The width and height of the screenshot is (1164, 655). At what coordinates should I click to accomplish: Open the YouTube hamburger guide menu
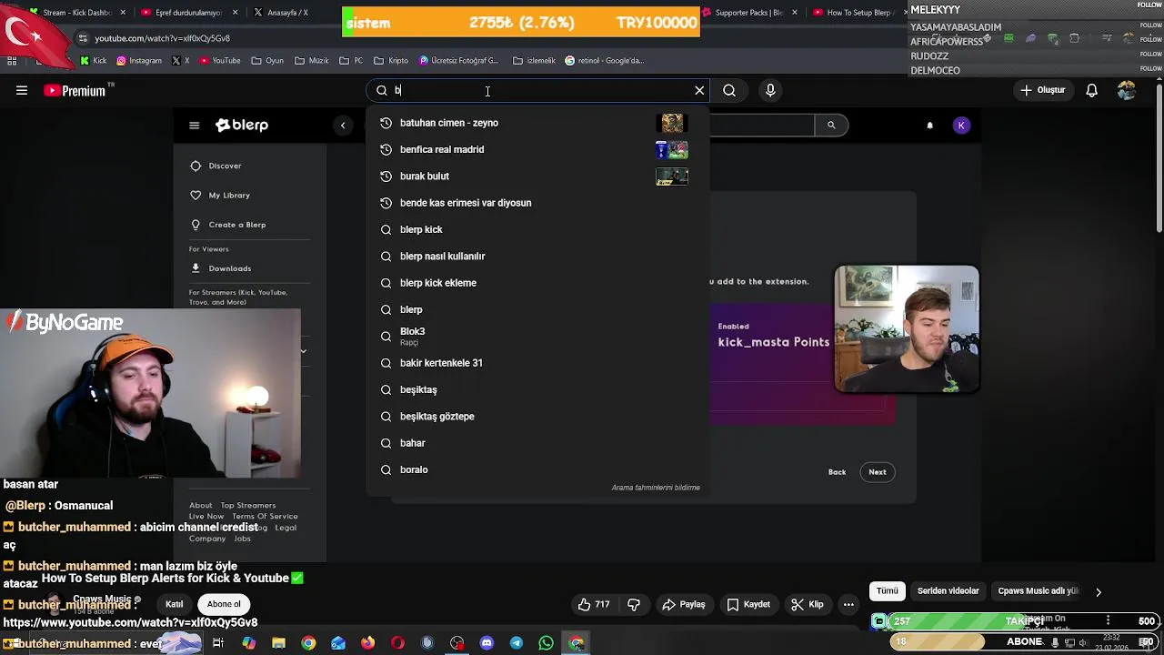pyautogui.click(x=22, y=90)
